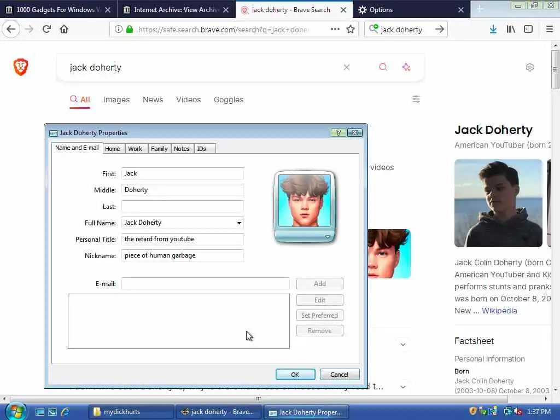Switch to Internet Archive browser tab
The height and width of the screenshot is (420, 560).
(x=176, y=10)
